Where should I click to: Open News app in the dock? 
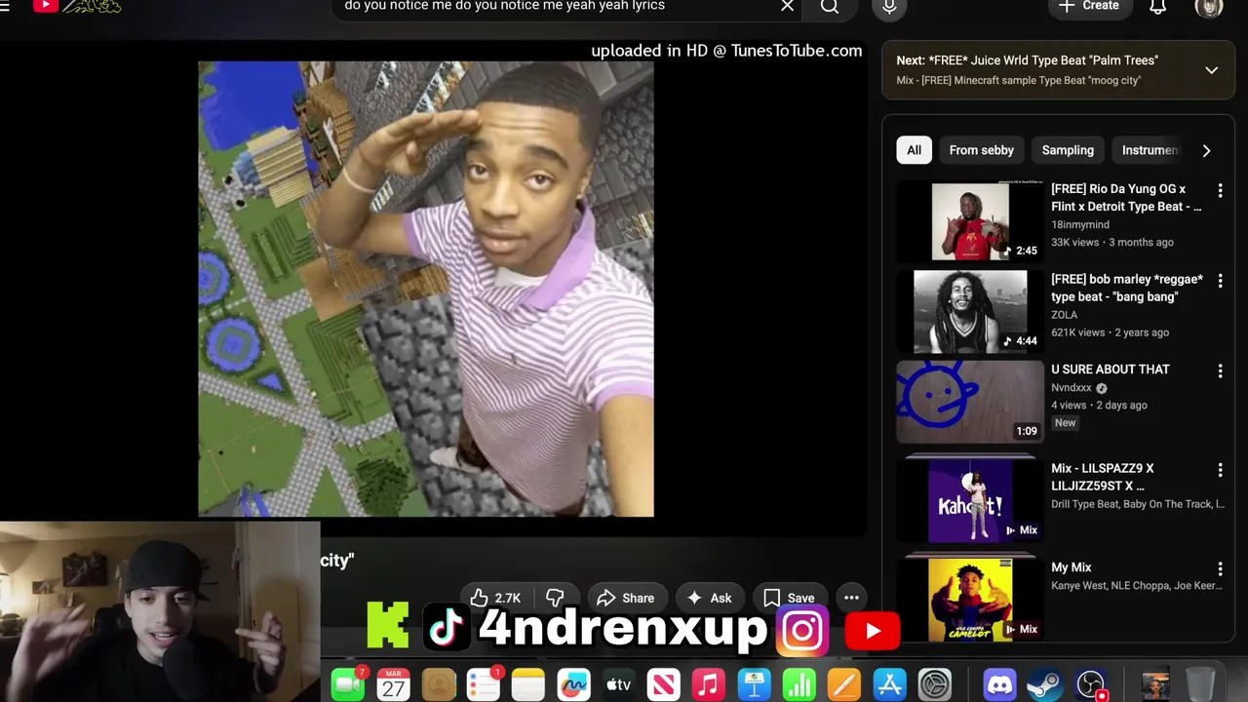tap(663, 684)
